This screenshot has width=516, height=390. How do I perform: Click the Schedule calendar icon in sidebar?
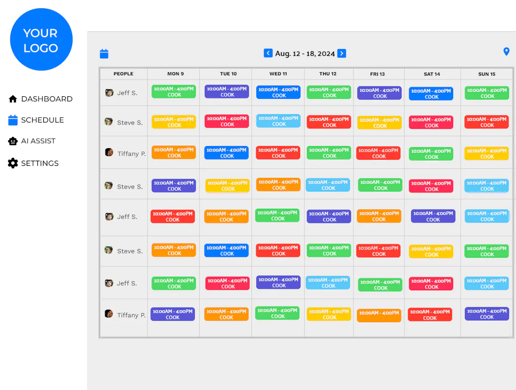point(13,120)
